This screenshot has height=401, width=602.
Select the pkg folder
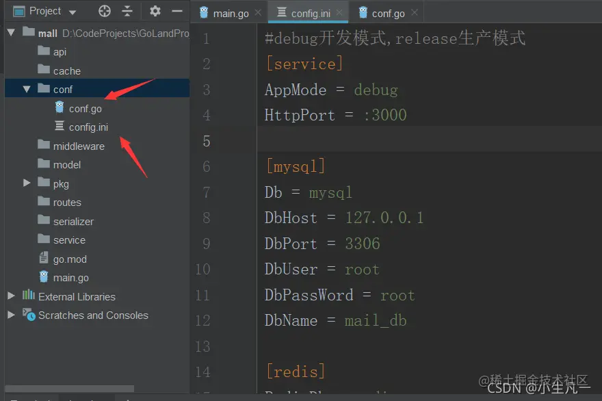(x=61, y=184)
